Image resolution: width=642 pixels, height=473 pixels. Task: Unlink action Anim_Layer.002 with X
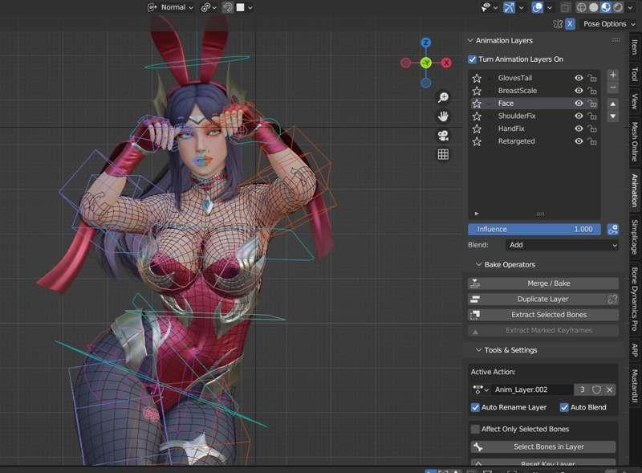point(609,389)
